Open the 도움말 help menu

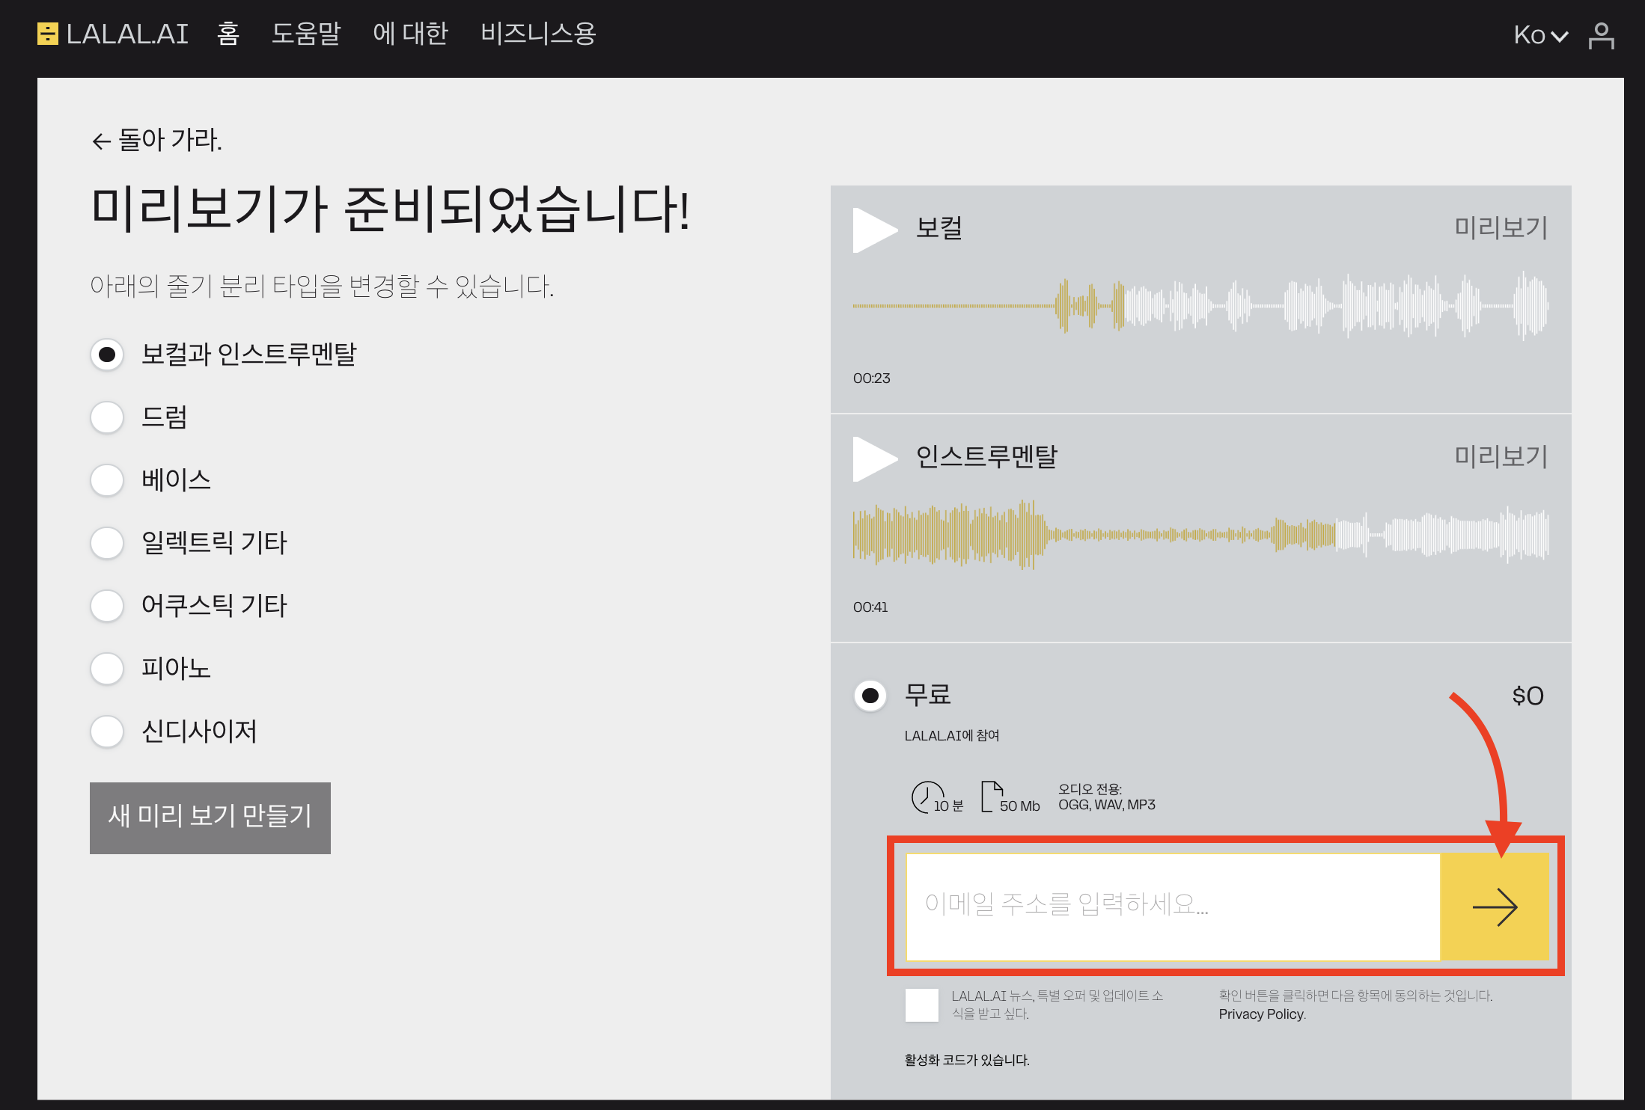click(x=305, y=34)
